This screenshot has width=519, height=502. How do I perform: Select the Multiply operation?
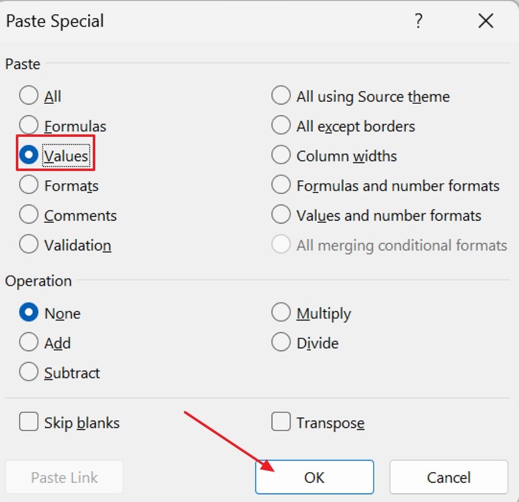pos(281,313)
